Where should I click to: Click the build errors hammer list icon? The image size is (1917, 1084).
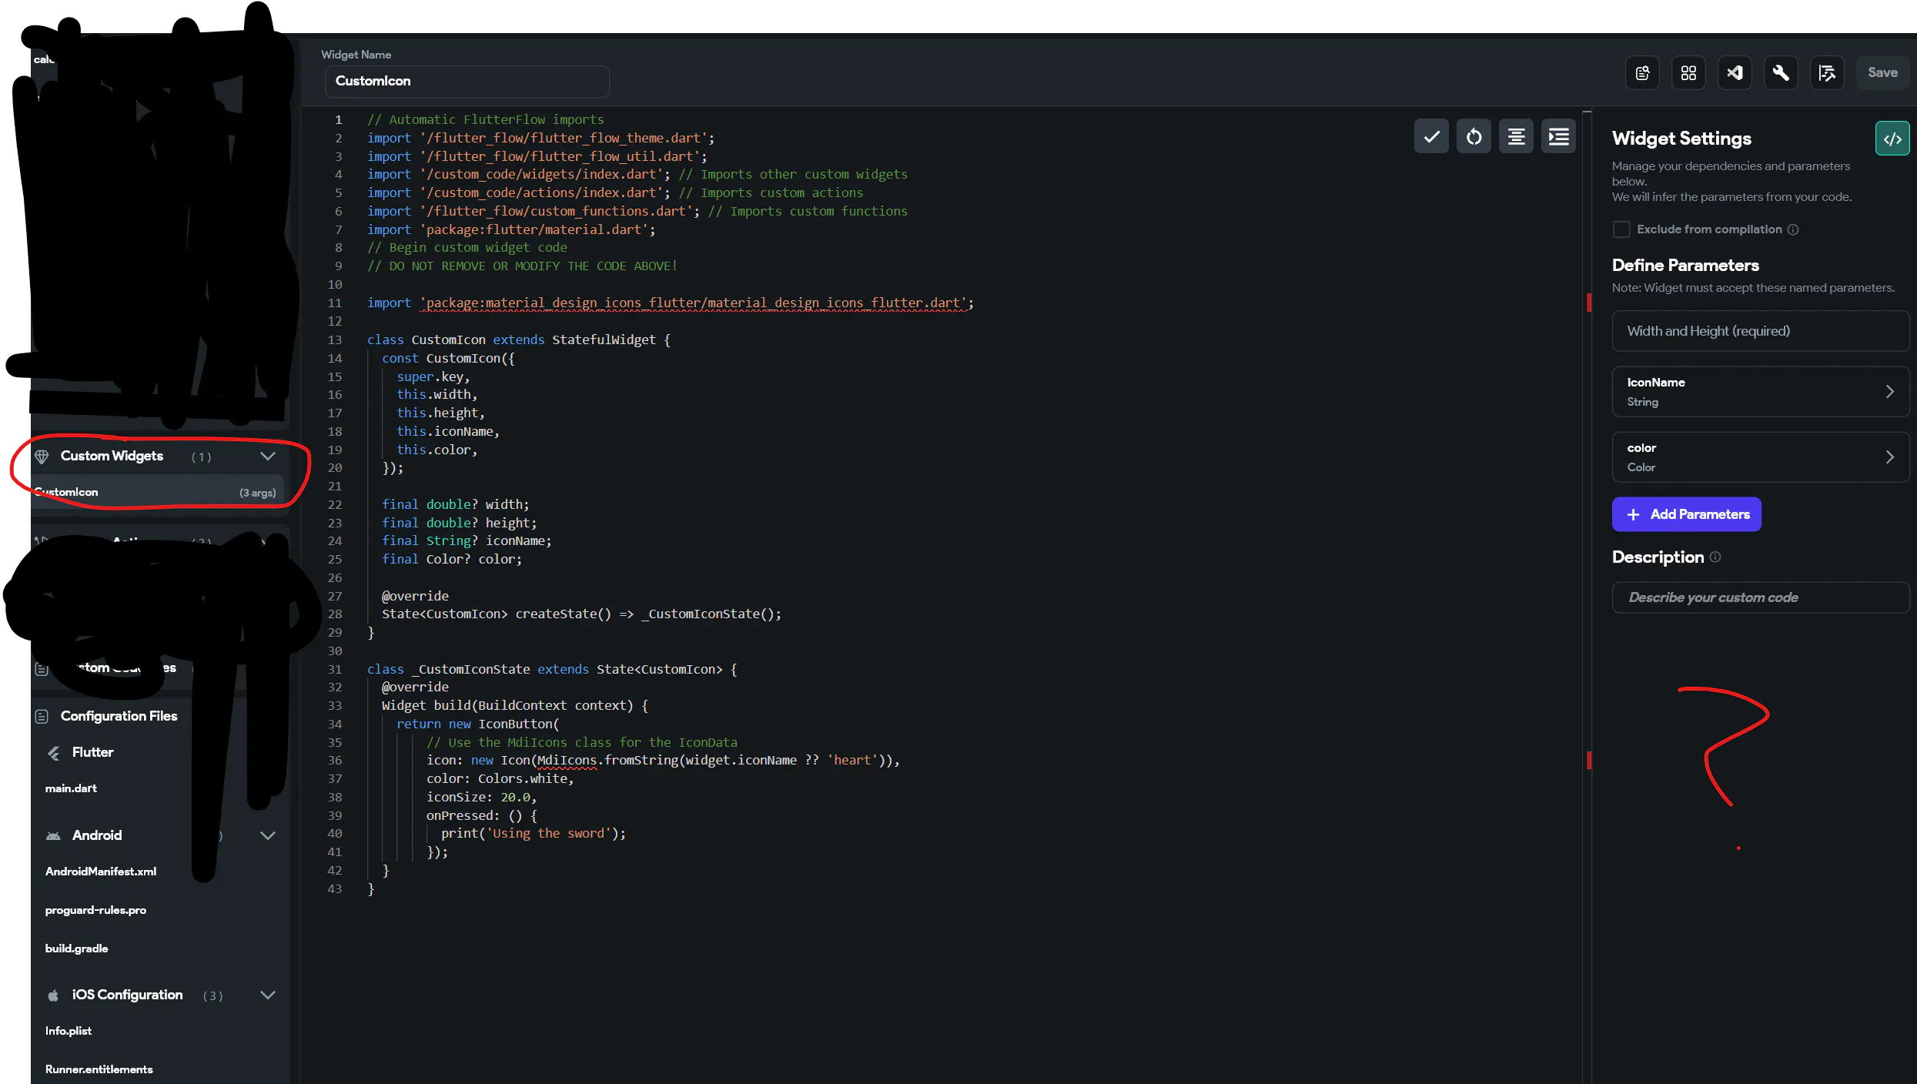coord(1827,73)
